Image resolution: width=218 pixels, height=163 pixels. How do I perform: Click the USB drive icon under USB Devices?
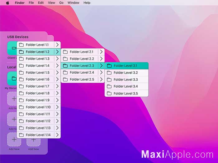[14, 48]
